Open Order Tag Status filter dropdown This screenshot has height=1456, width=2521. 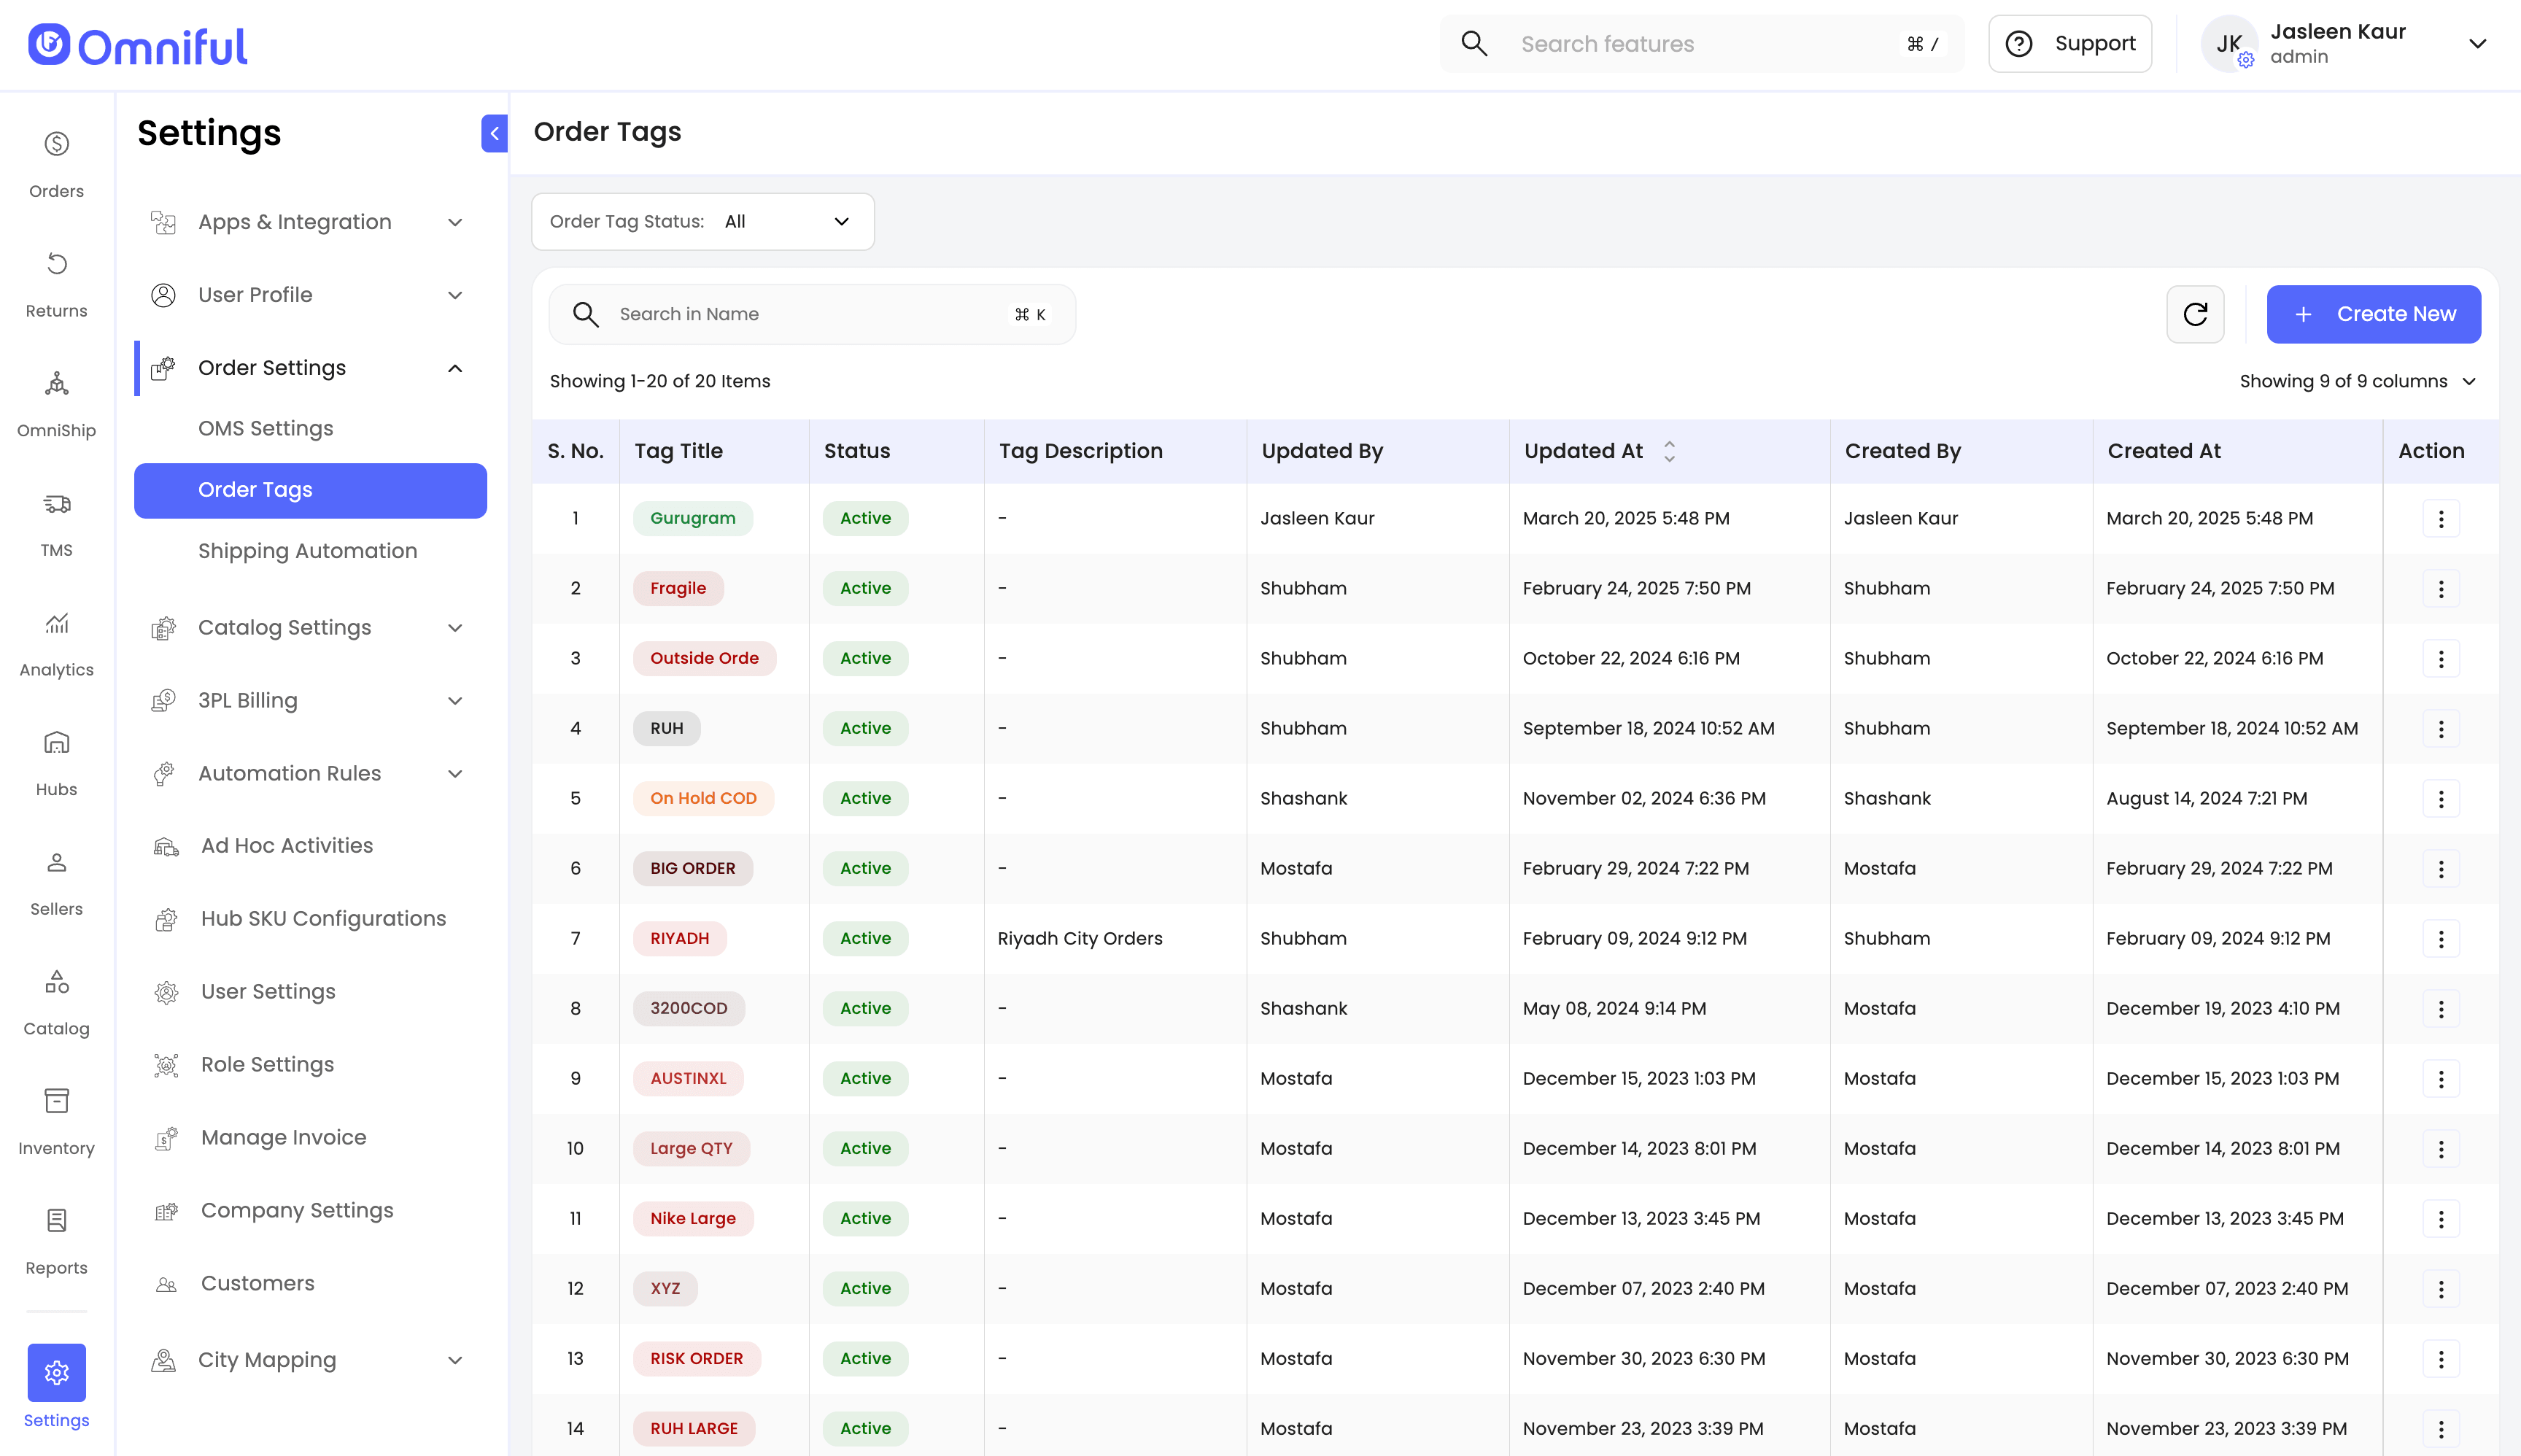click(703, 221)
